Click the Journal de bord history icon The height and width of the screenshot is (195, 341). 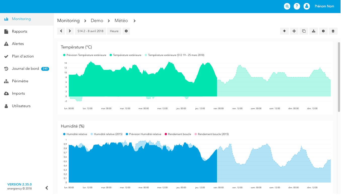tap(6, 69)
